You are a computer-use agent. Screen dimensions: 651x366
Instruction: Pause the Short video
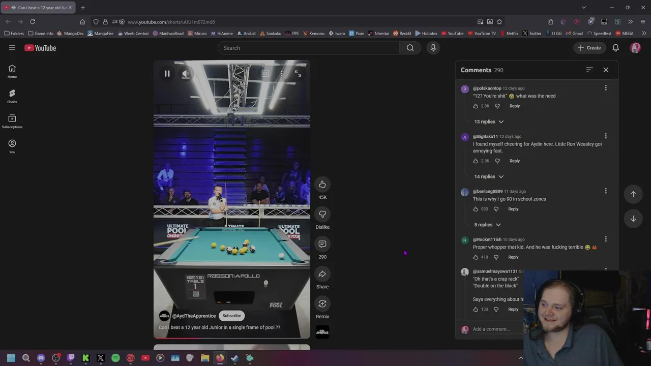click(x=167, y=74)
